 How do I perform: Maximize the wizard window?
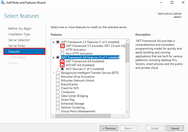click(x=172, y=2)
